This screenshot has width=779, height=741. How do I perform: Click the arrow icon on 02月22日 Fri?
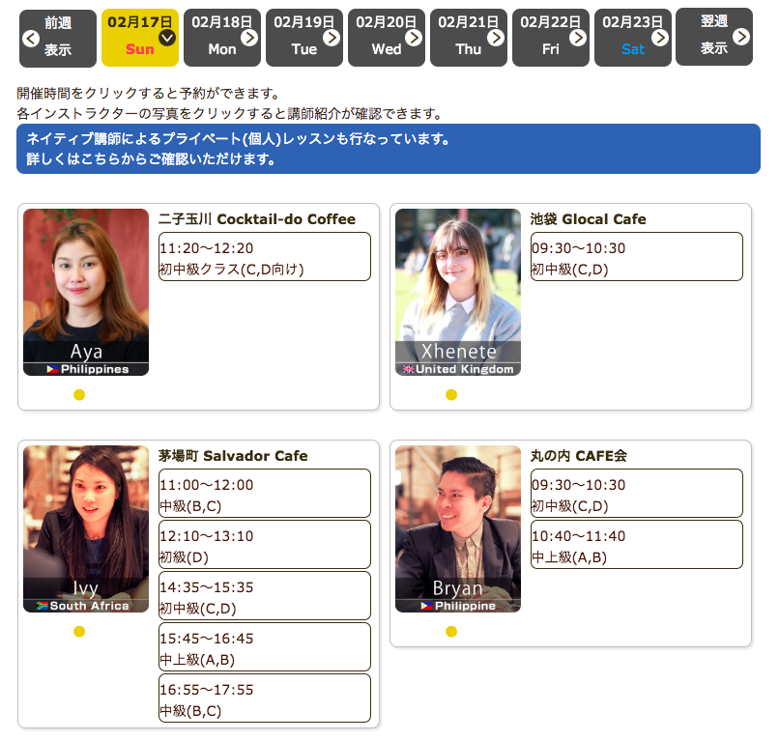pos(578,38)
